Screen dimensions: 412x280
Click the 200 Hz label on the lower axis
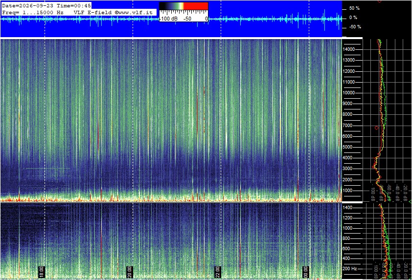pyautogui.click(x=350, y=269)
